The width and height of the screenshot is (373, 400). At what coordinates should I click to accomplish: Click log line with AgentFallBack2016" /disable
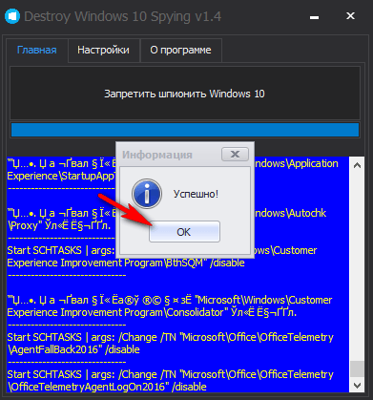(73, 349)
